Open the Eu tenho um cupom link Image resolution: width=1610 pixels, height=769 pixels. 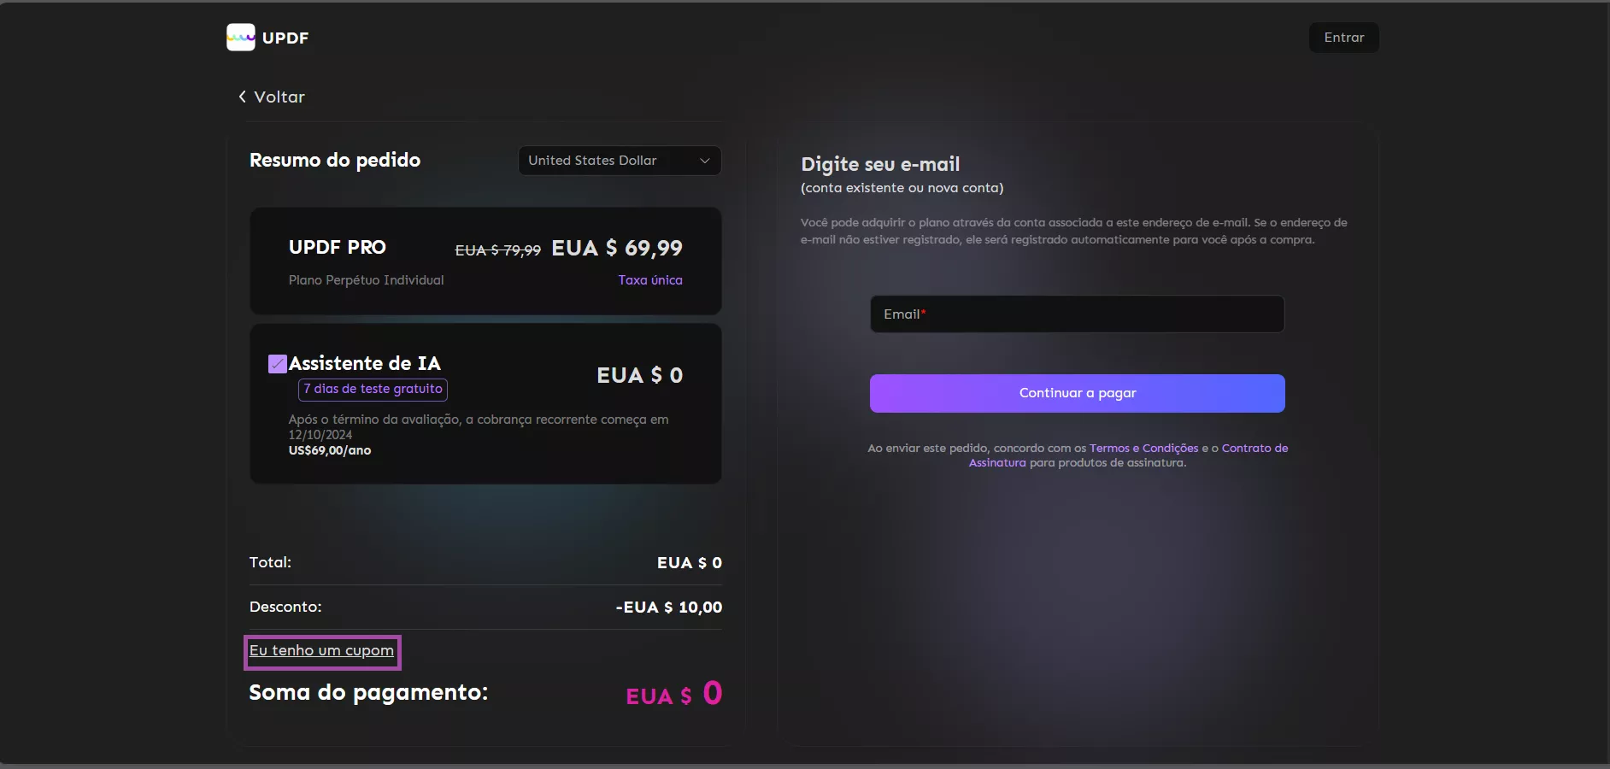tap(321, 651)
